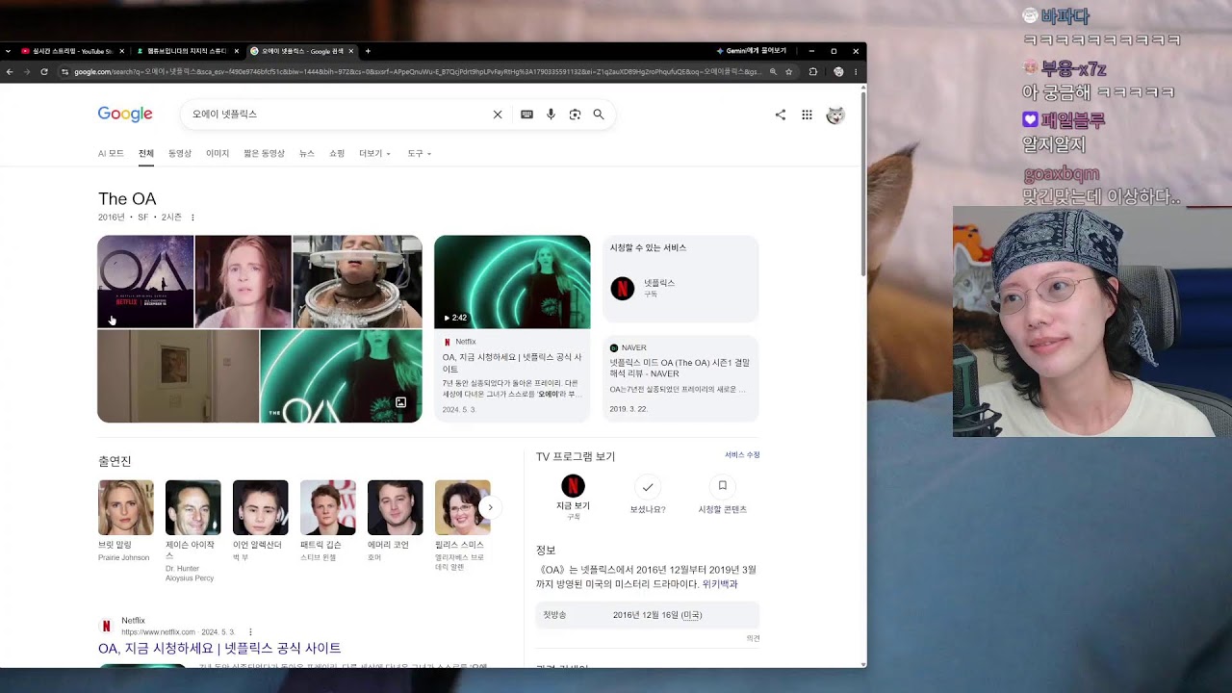
Task: Mark the show as watched with 보셨나요?
Action: [648, 496]
